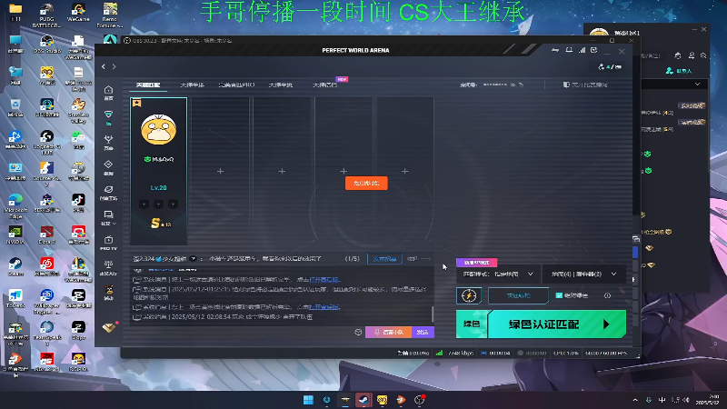The image size is (727, 409).
Task: Open the OBS Studio desktop shortcut
Action: (x=47, y=45)
